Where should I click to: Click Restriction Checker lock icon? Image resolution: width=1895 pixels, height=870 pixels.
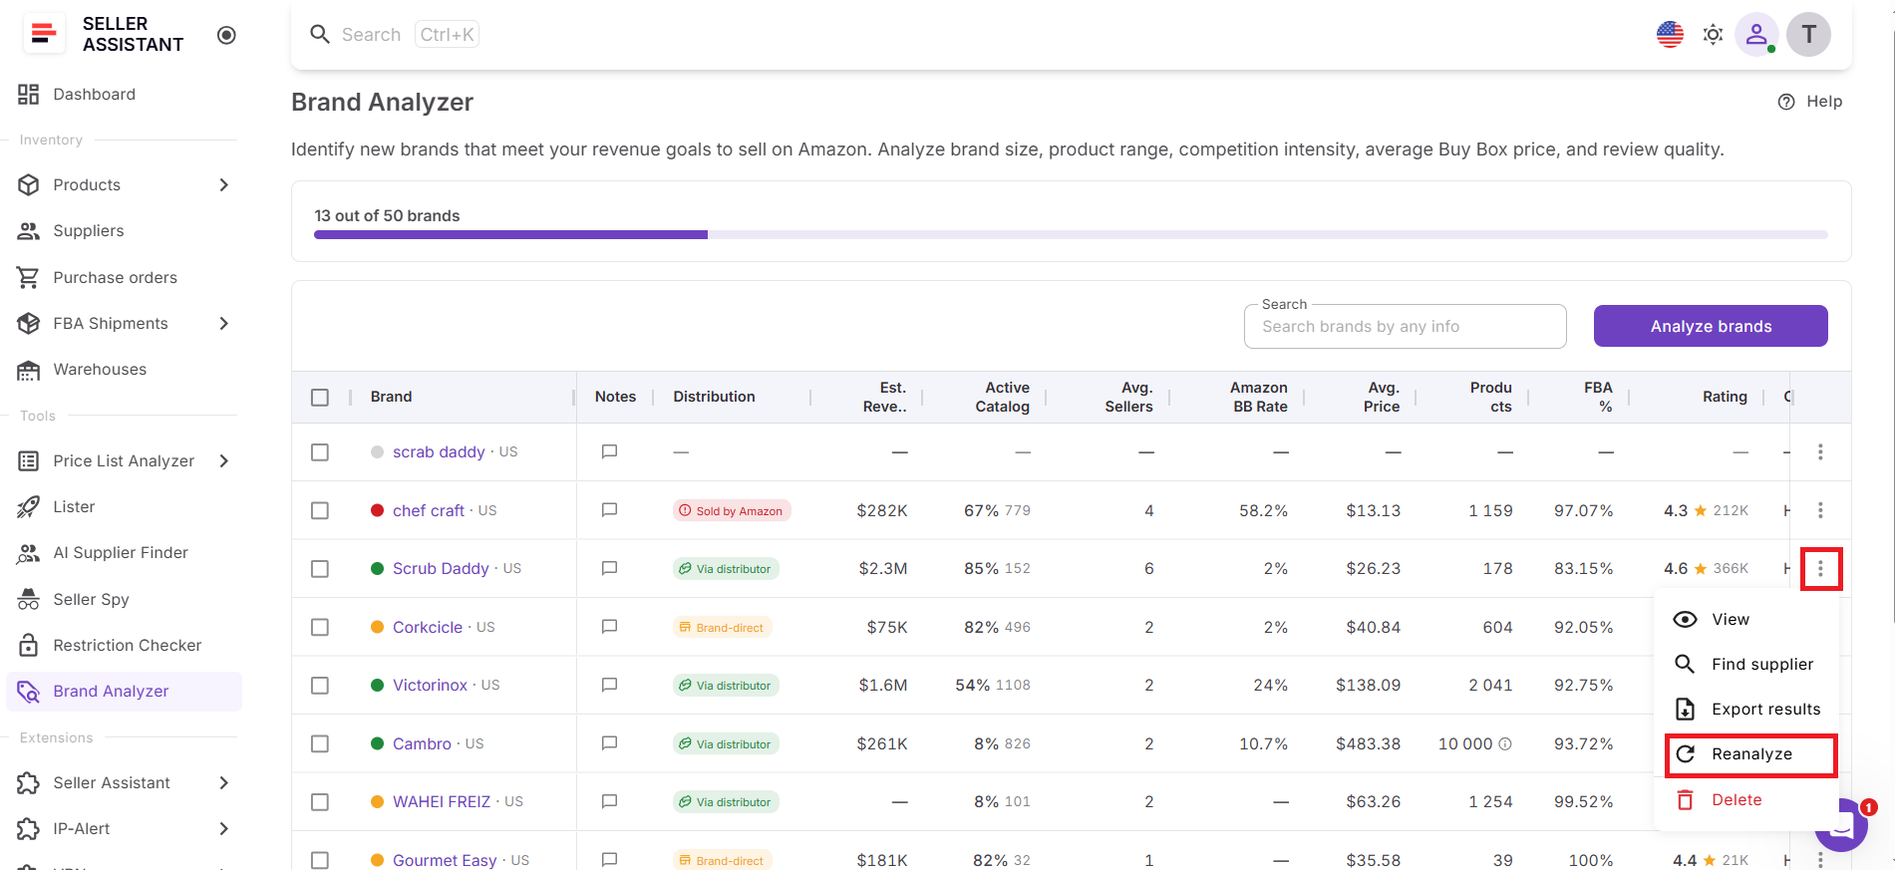[x=28, y=645]
